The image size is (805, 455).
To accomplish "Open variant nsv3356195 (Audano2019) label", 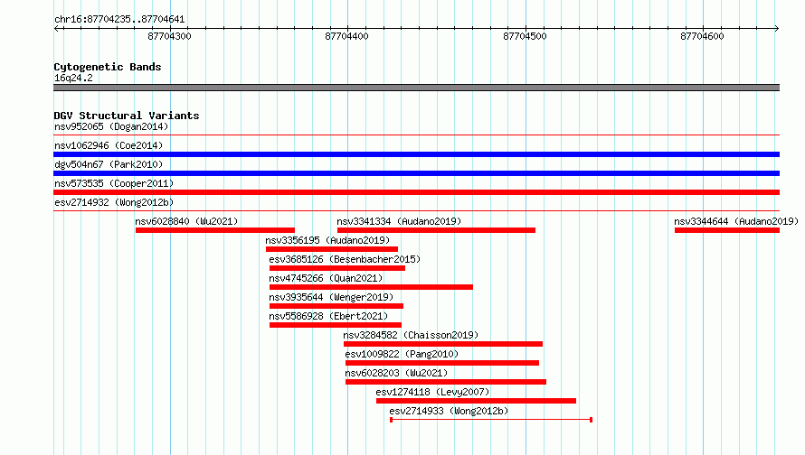I will tap(327, 240).
